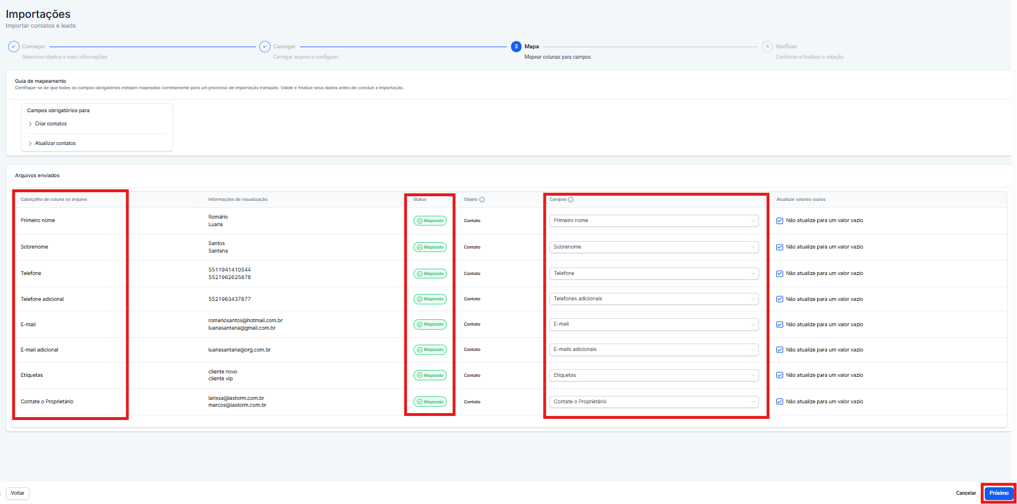Go to the Mapa step 3
The width and height of the screenshot is (1017, 504).
516,47
